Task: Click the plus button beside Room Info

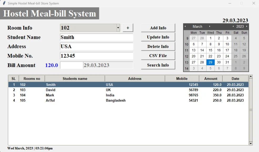Action: point(128,28)
